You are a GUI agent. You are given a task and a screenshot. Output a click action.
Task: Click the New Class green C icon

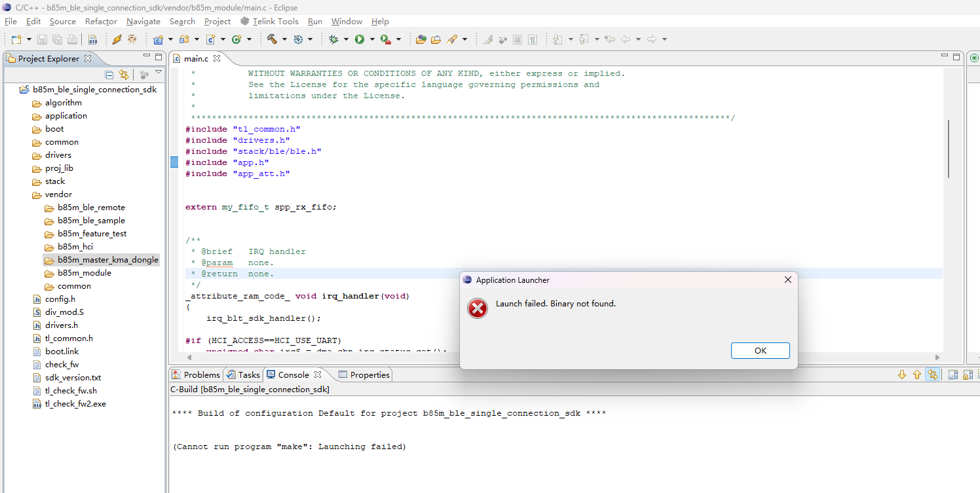coord(236,39)
